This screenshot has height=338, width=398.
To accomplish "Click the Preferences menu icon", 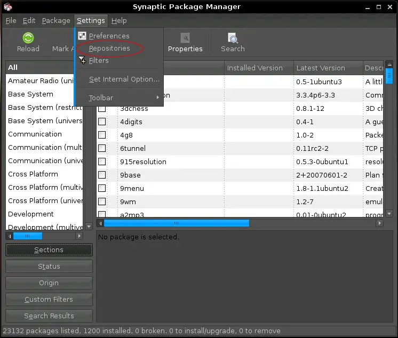I will pos(82,36).
